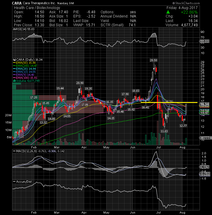
Task: Click the 17.98 price high label
Action: tap(125, 94)
